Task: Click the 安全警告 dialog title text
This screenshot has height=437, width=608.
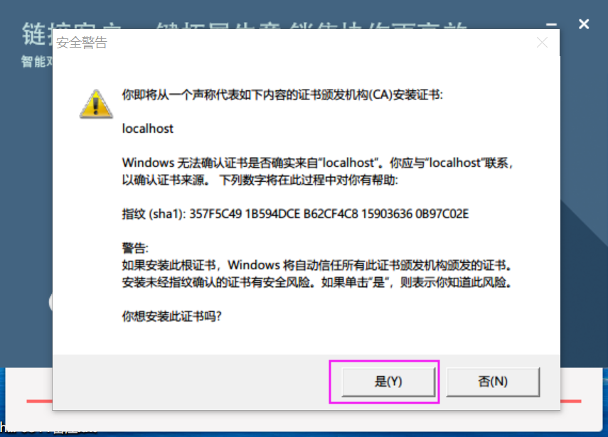Action: click(x=82, y=42)
